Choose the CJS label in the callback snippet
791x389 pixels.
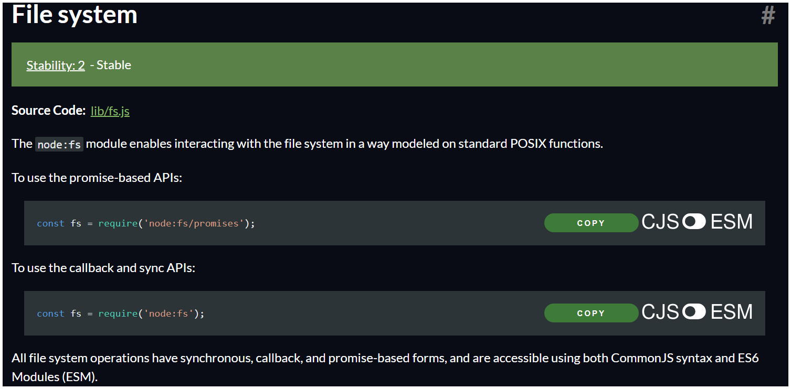pos(660,312)
